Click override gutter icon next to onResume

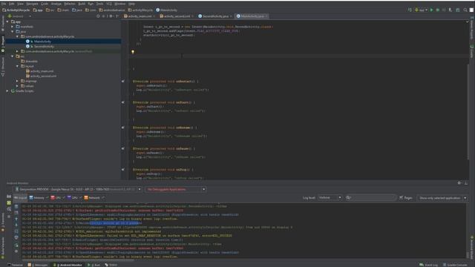coord(123,128)
